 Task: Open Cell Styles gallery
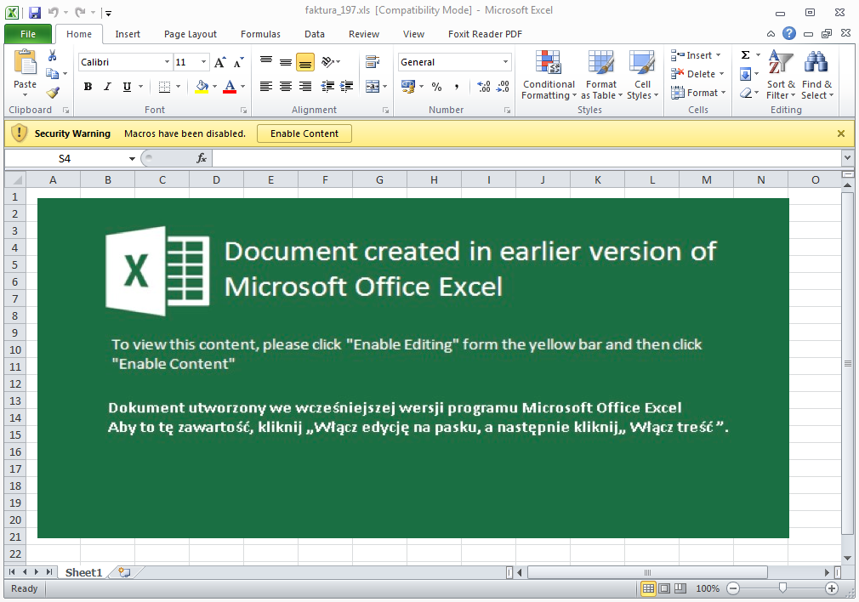pyautogui.click(x=642, y=75)
